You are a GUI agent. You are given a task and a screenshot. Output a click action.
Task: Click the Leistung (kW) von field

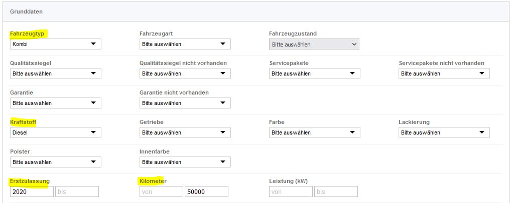tap(291, 191)
